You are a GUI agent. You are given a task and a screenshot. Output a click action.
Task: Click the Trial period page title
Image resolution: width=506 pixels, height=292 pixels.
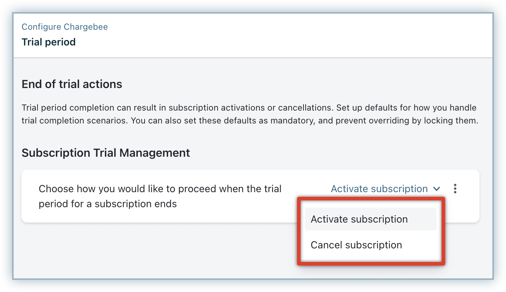click(x=49, y=42)
